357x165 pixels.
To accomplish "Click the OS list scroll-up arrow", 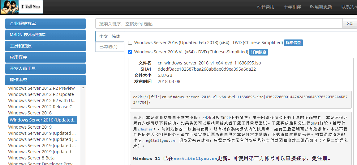I will point(83,88).
